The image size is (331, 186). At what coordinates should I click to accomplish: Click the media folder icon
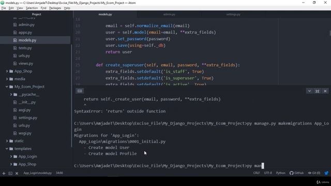(11, 79)
